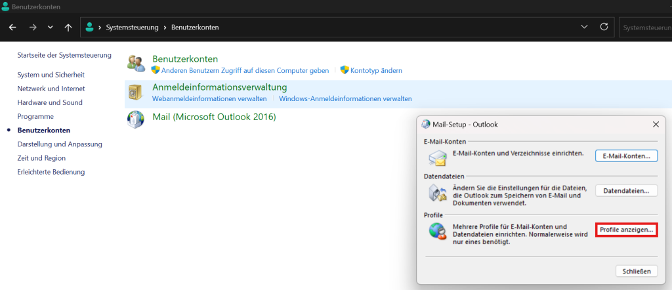The height and width of the screenshot is (290, 672).
Task: Select Benutzerkonten in the sidebar
Action: pyautogui.click(x=44, y=130)
